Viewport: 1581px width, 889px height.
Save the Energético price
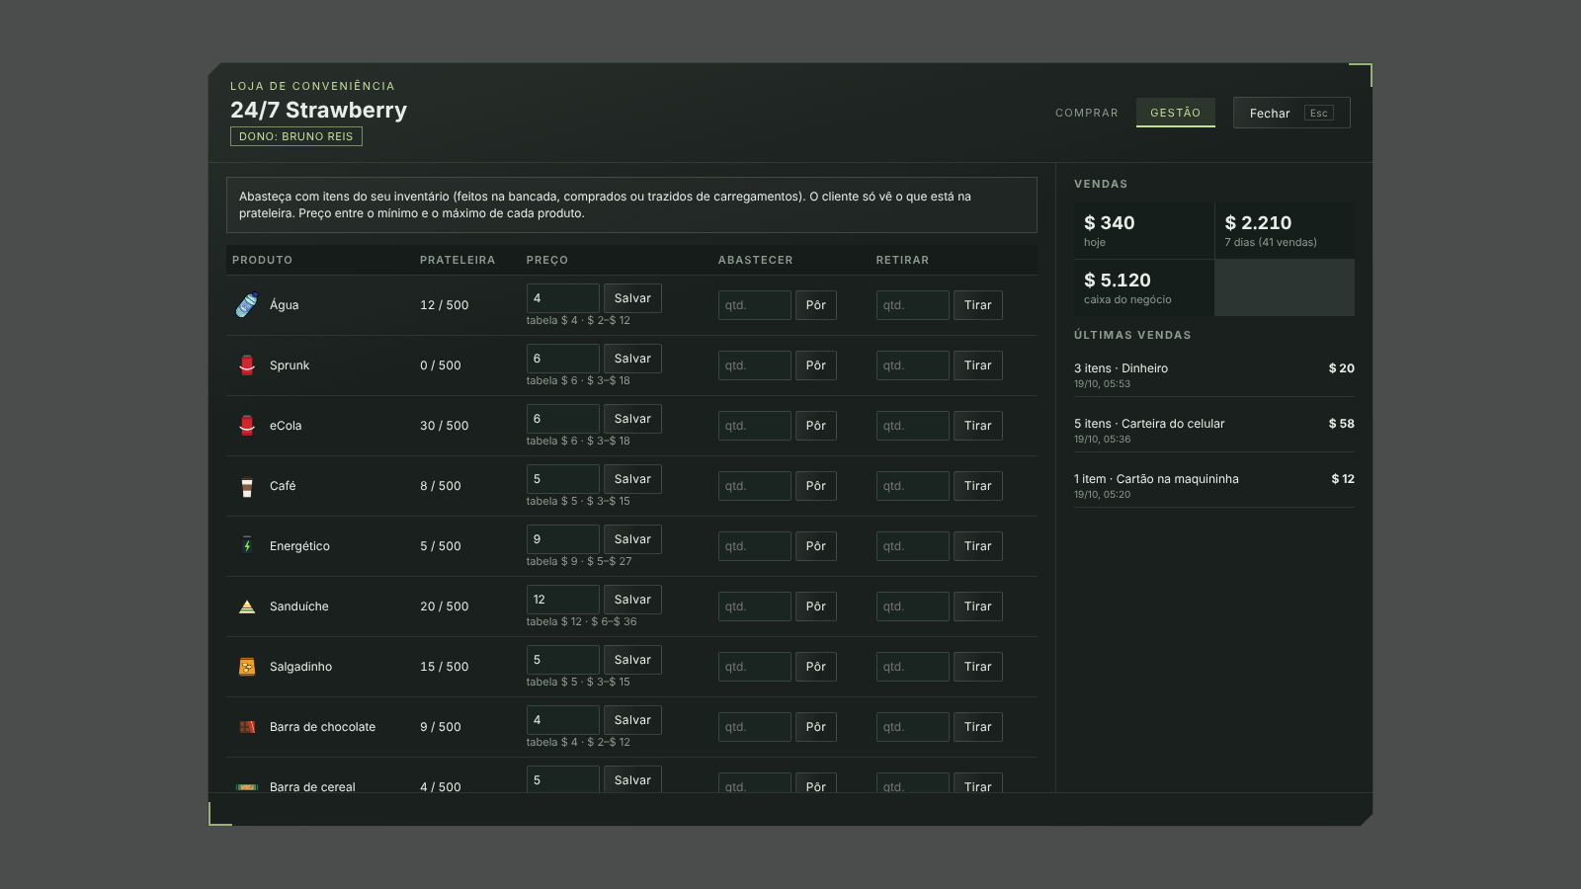[632, 539]
